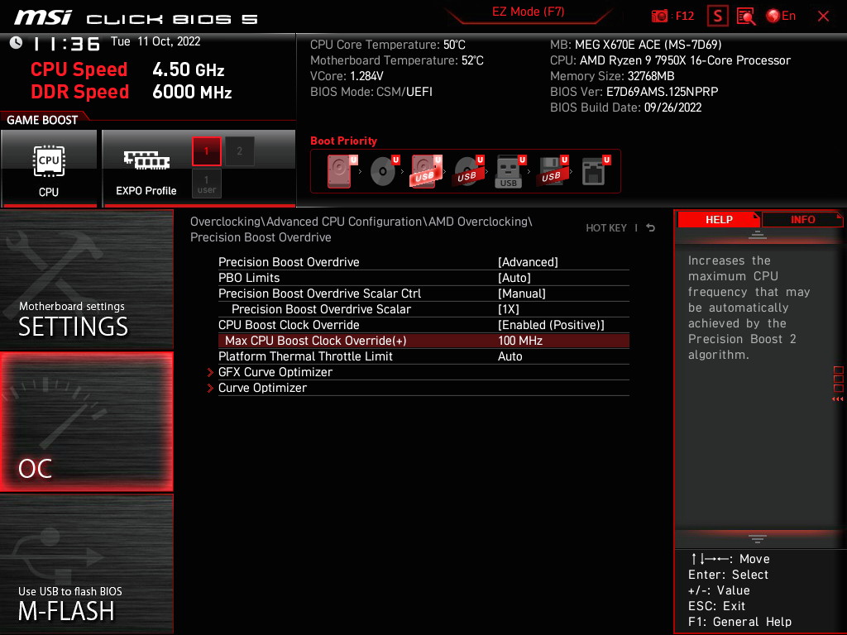Select the Precision Boost Overdrive row label
The width and height of the screenshot is (847, 635).
(x=289, y=262)
